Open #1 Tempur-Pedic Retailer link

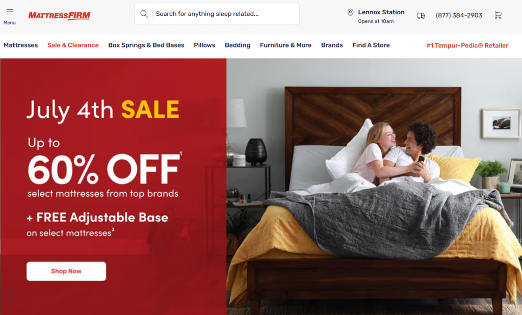click(467, 45)
